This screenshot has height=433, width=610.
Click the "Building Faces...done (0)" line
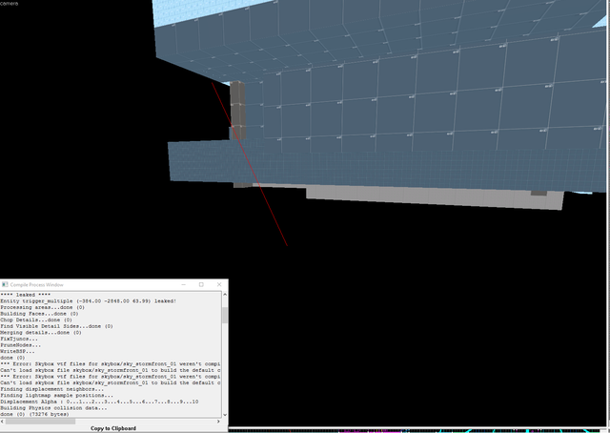click(39, 314)
